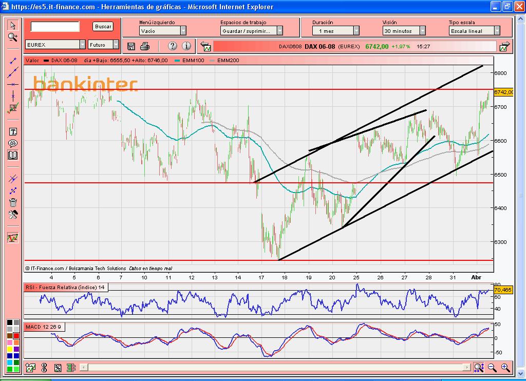Select the vertical line tool
526x381 pixels.
pos(13,96)
